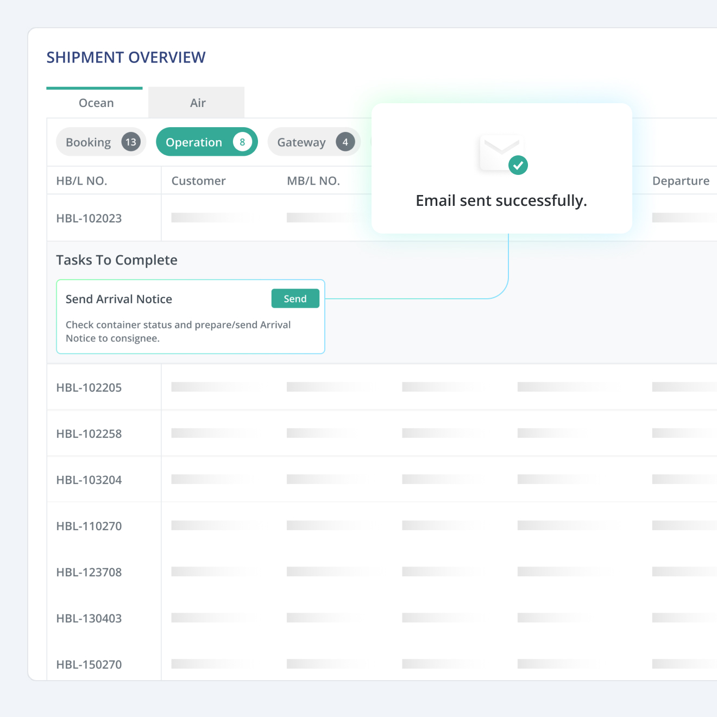Select the Operation filter pill

click(x=194, y=142)
